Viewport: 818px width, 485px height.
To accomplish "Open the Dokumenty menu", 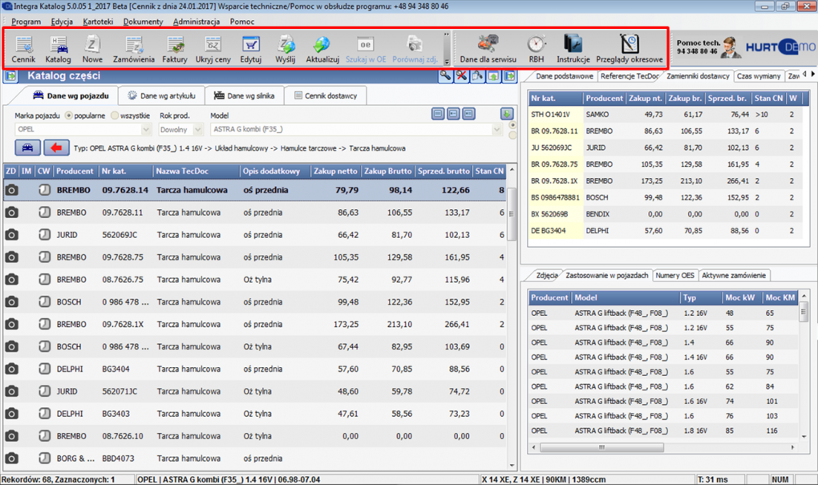I will (x=143, y=22).
